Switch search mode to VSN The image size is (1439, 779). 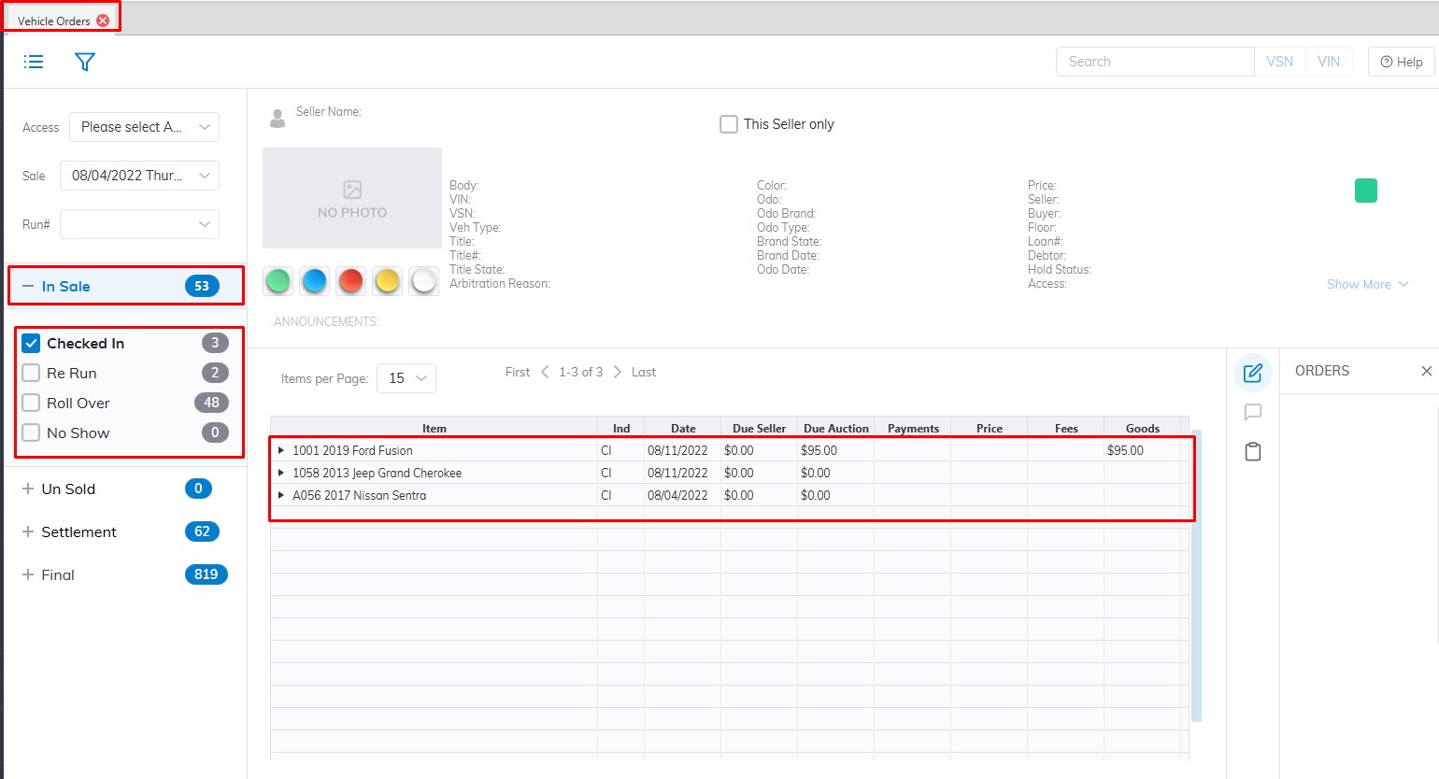coord(1279,62)
